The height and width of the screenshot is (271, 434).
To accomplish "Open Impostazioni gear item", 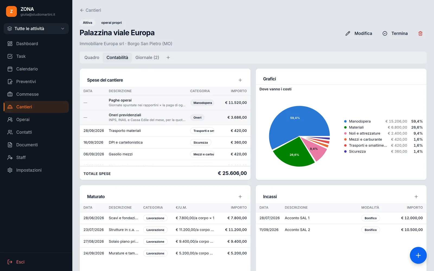I will point(36,170).
